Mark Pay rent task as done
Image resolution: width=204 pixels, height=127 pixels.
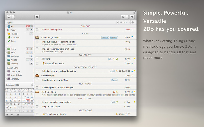(x=37, y=59)
